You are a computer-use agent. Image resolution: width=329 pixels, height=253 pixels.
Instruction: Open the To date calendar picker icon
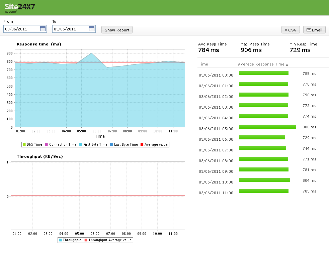click(x=92, y=29)
